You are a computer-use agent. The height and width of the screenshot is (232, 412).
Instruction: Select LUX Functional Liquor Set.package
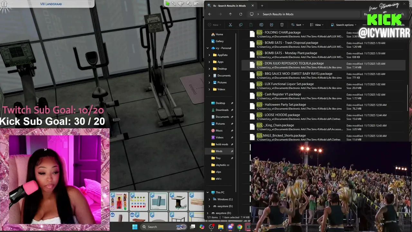click(323, 86)
